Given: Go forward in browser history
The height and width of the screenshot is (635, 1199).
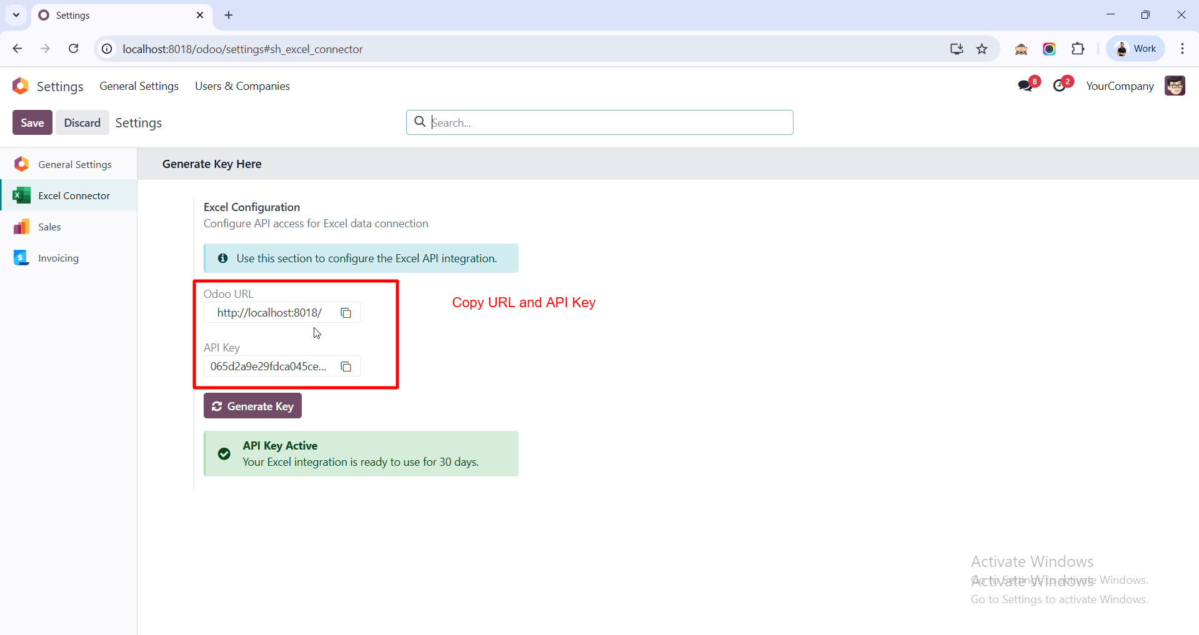Looking at the screenshot, I should pyautogui.click(x=45, y=49).
